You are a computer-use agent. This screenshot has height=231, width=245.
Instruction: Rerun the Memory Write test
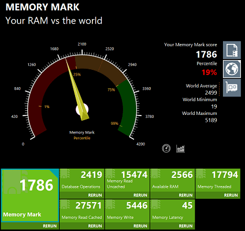(140, 226)
